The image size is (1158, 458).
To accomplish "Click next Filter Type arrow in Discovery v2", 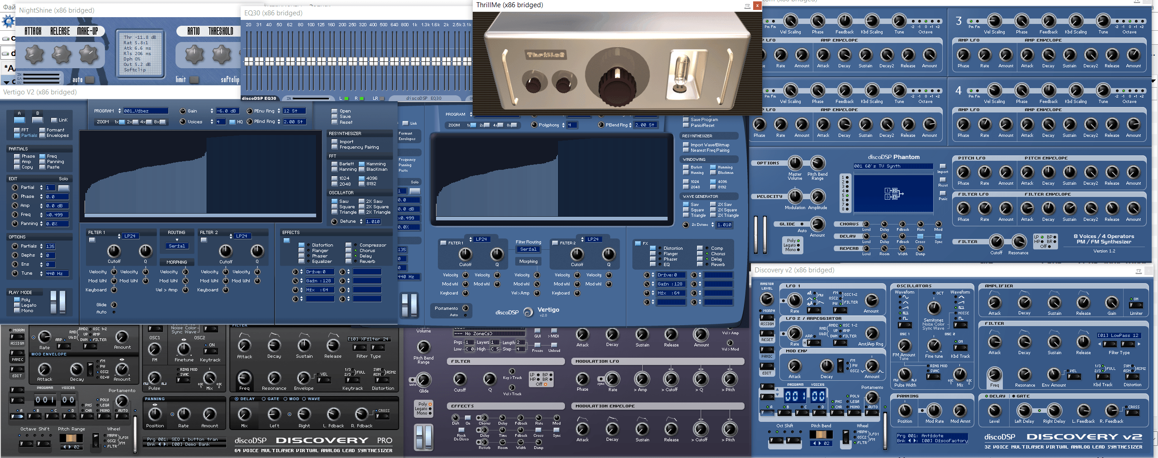I will [1139, 344].
